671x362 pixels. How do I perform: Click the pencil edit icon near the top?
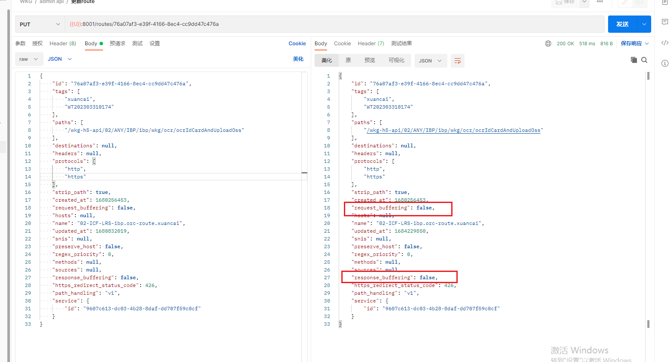click(x=625, y=1)
